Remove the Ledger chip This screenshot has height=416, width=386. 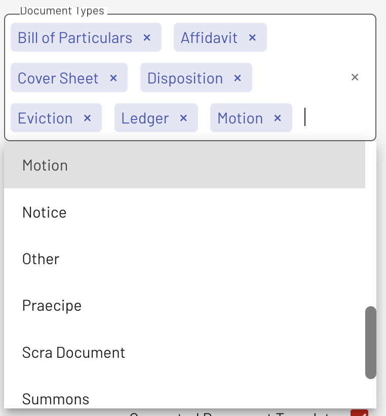pos(183,118)
